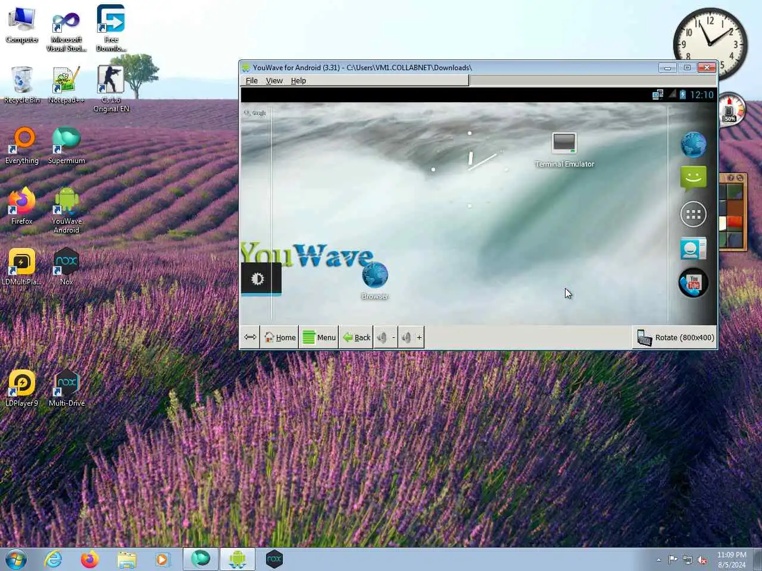Open Windows Explorer from the taskbar
Image resolution: width=762 pixels, height=571 pixels.
click(126, 559)
